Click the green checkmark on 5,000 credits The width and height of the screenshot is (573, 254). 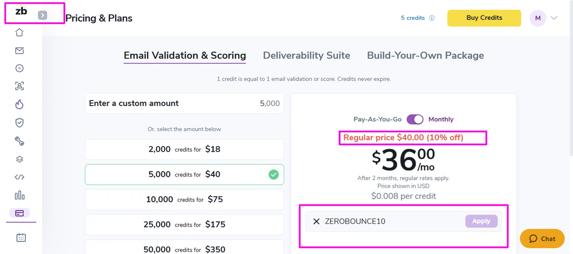click(274, 175)
